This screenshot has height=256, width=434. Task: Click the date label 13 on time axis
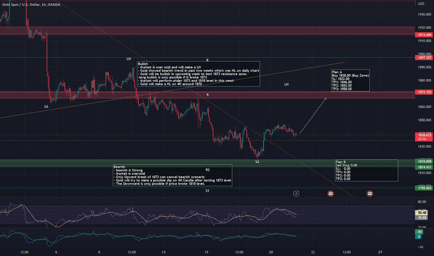tap(163, 252)
